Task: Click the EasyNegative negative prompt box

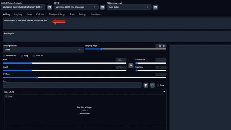Action: pos(117,36)
